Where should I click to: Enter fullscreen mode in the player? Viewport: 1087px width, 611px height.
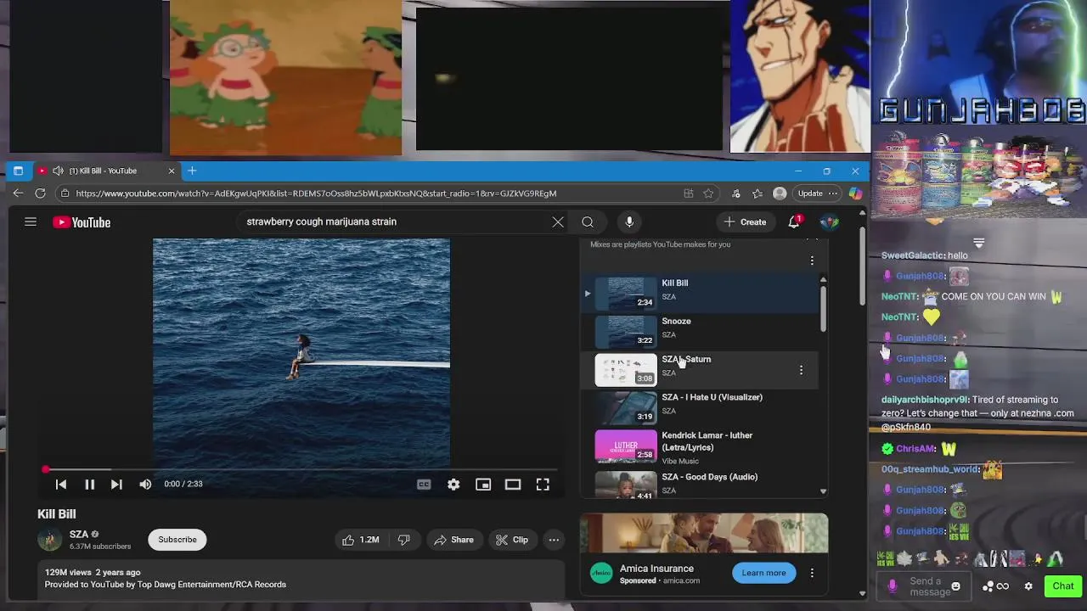pos(543,485)
